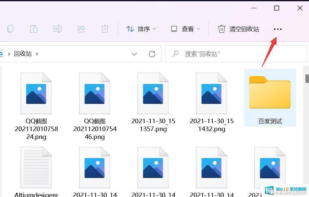Viewport: 309px width, 197px height.
Task: Expand the address bar history dropdown
Action: 134,54
